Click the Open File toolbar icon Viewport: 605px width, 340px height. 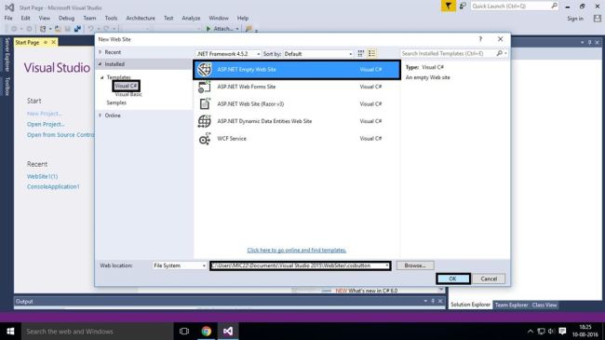58,29
